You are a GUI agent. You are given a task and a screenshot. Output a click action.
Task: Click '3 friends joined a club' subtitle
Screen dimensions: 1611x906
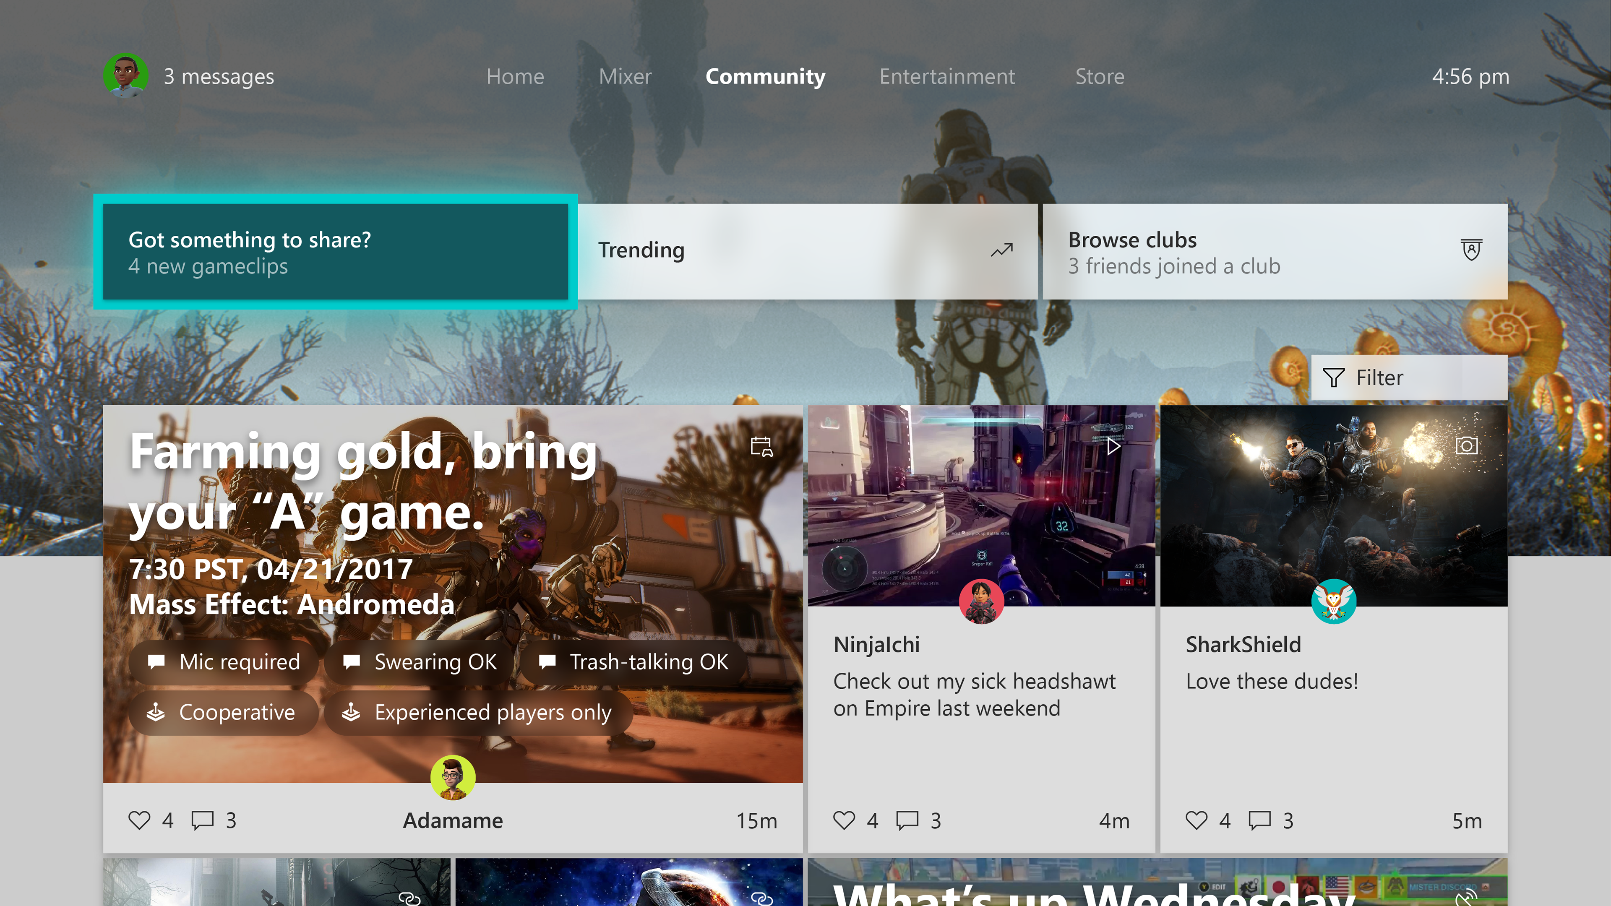[x=1174, y=266]
